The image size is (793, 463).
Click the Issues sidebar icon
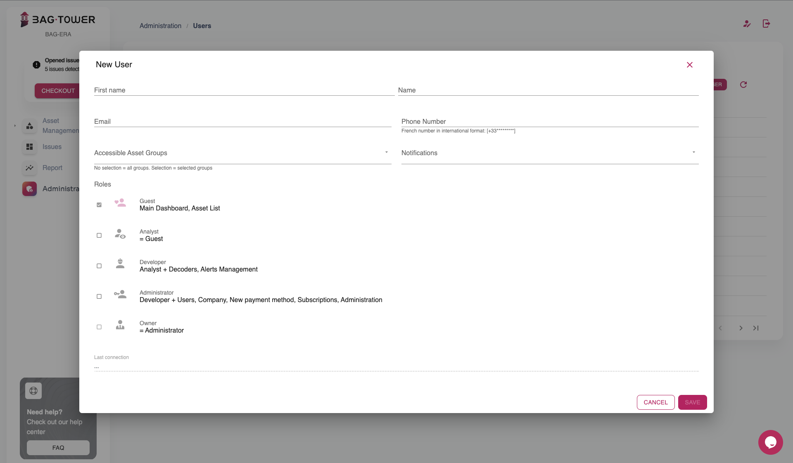(29, 146)
